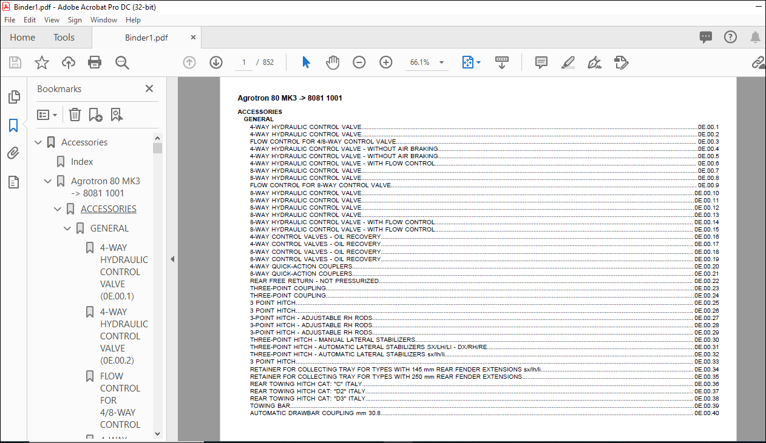Click the upload to cloud icon
The image size is (766, 443).
click(x=69, y=62)
